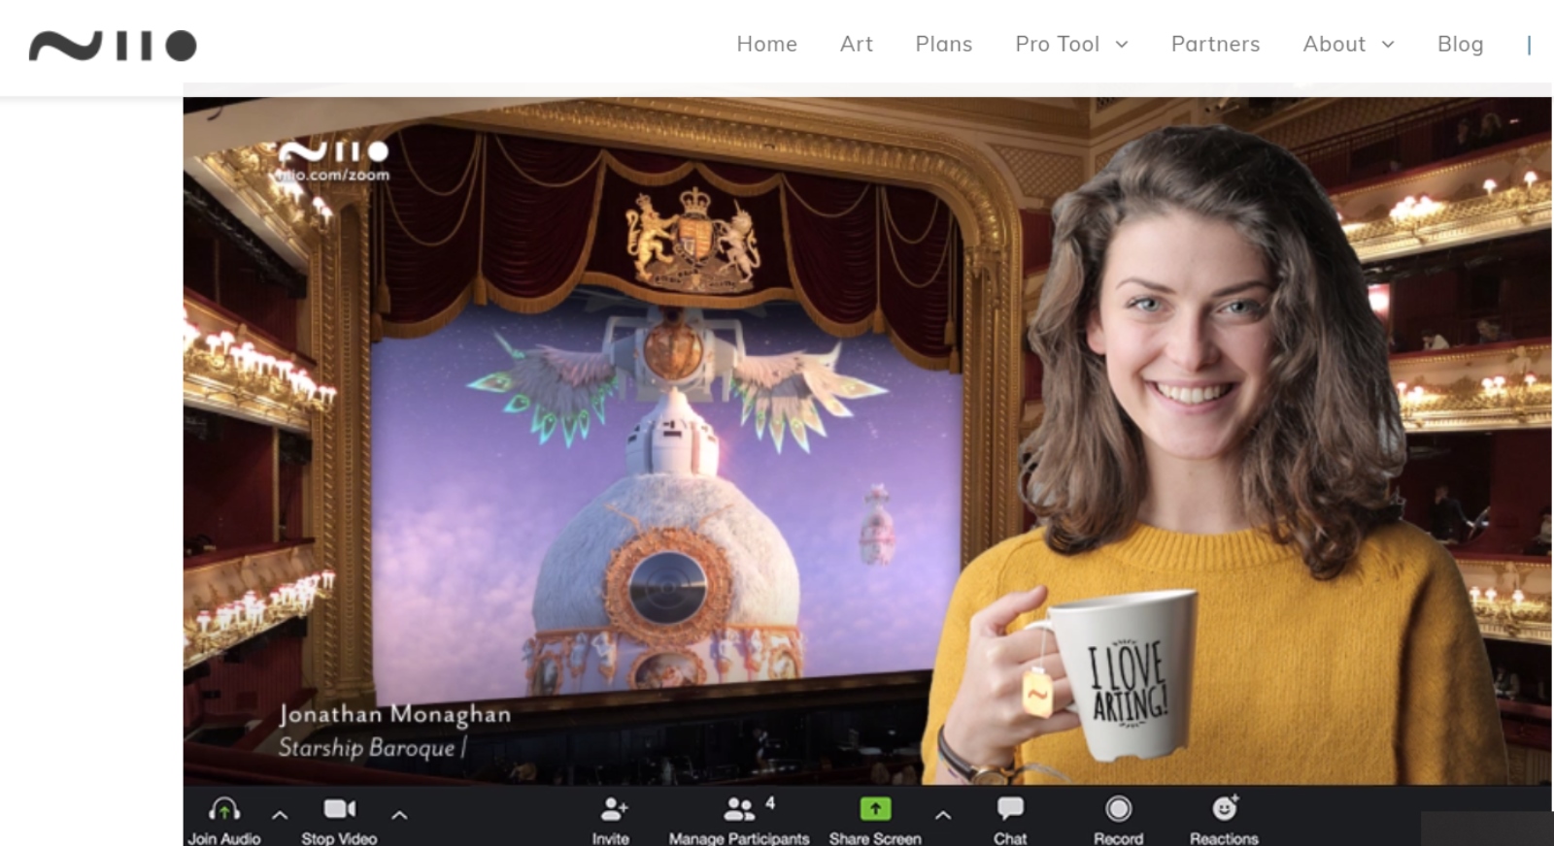This screenshot has width=1554, height=846.
Task: Click the Invite participant icon
Action: tap(612, 810)
